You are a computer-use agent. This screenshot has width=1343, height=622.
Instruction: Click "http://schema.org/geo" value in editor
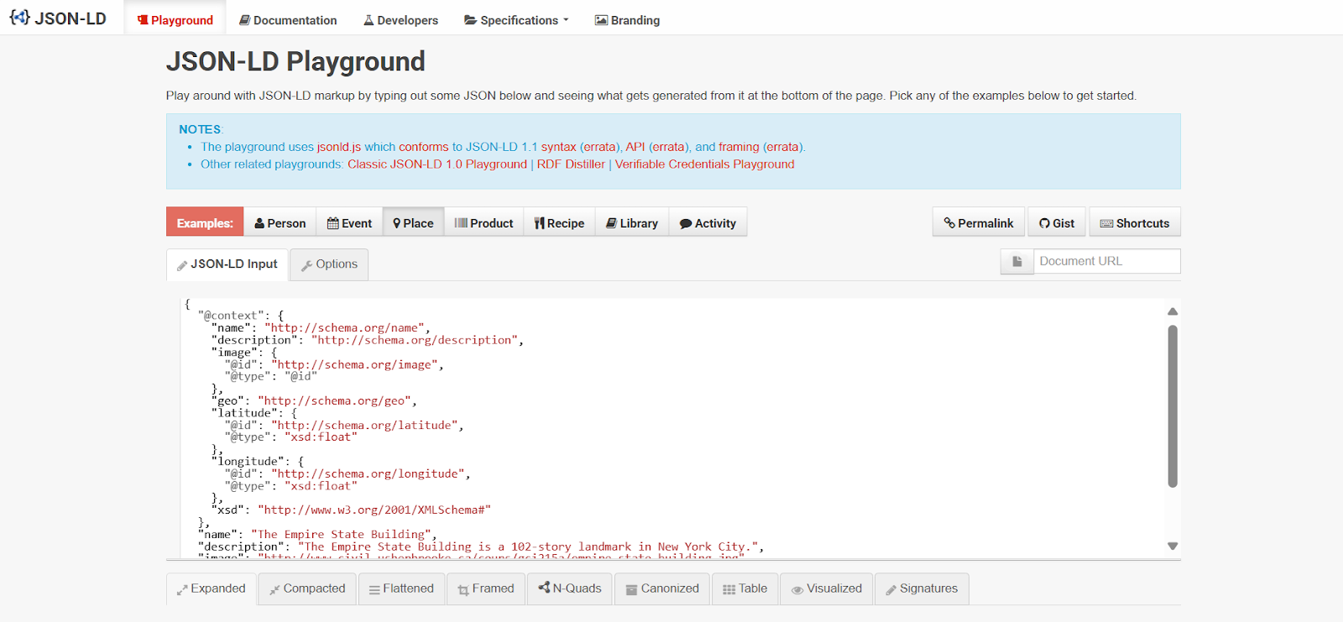click(x=335, y=401)
